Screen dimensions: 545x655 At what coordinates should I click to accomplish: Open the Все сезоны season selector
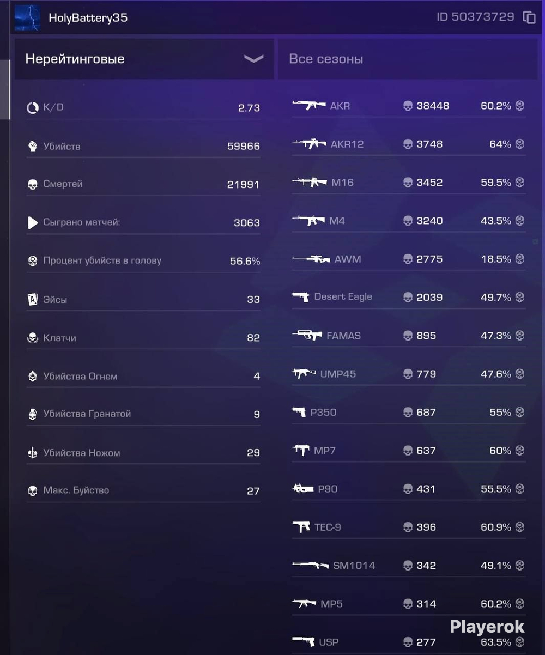pyautogui.click(x=408, y=59)
